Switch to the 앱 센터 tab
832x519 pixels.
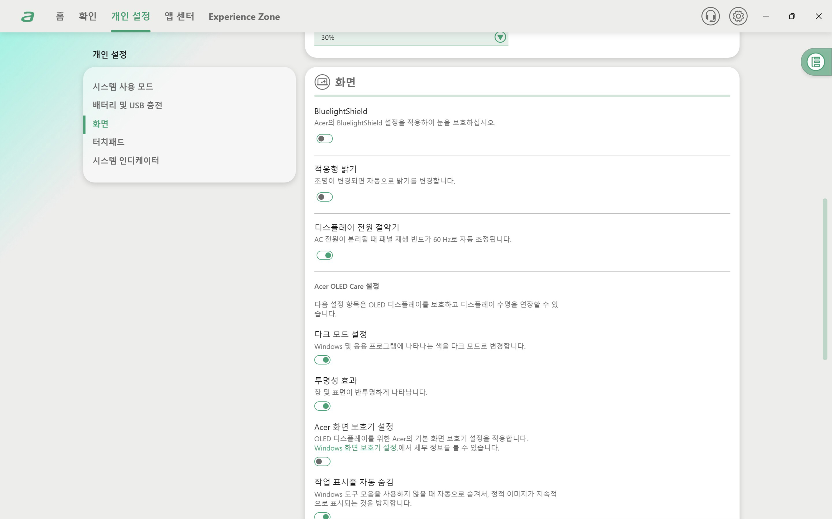click(179, 16)
